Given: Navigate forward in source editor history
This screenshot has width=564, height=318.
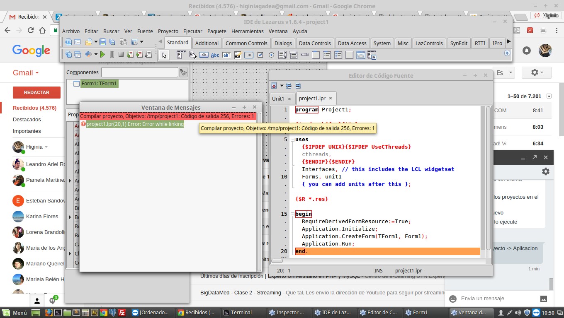Looking at the screenshot, I should pyautogui.click(x=298, y=86).
